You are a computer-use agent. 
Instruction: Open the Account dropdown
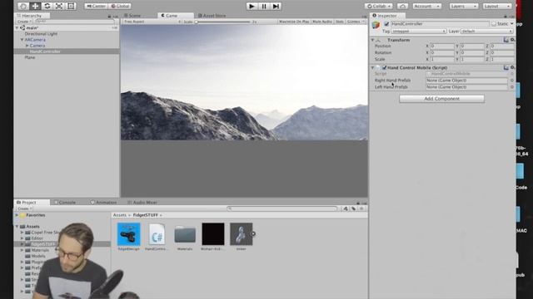[426, 6]
